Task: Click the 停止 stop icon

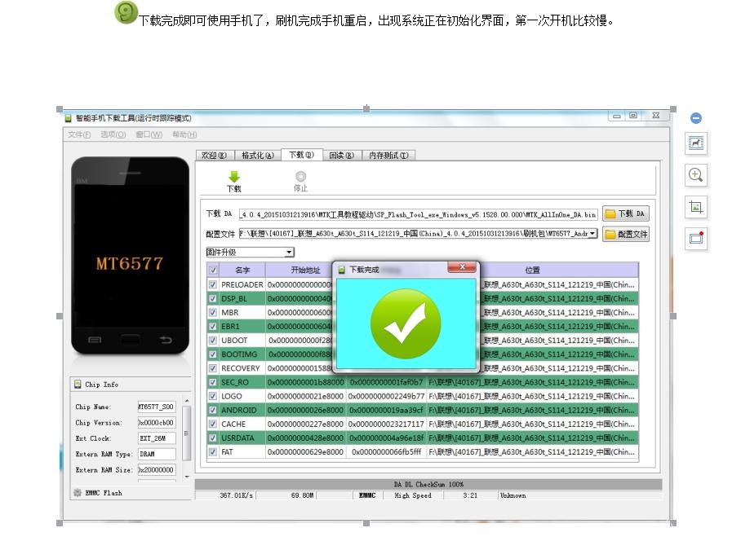Action: coord(301,177)
